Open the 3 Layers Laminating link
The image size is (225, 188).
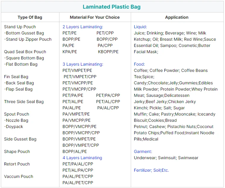coord(83,64)
